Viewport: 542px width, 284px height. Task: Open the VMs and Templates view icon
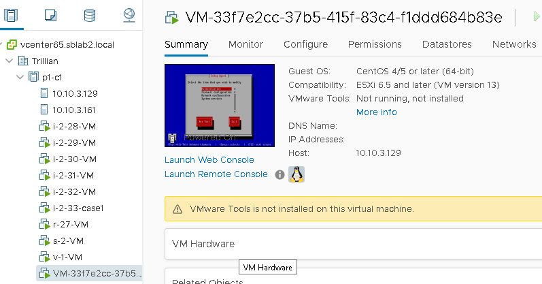pos(50,15)
